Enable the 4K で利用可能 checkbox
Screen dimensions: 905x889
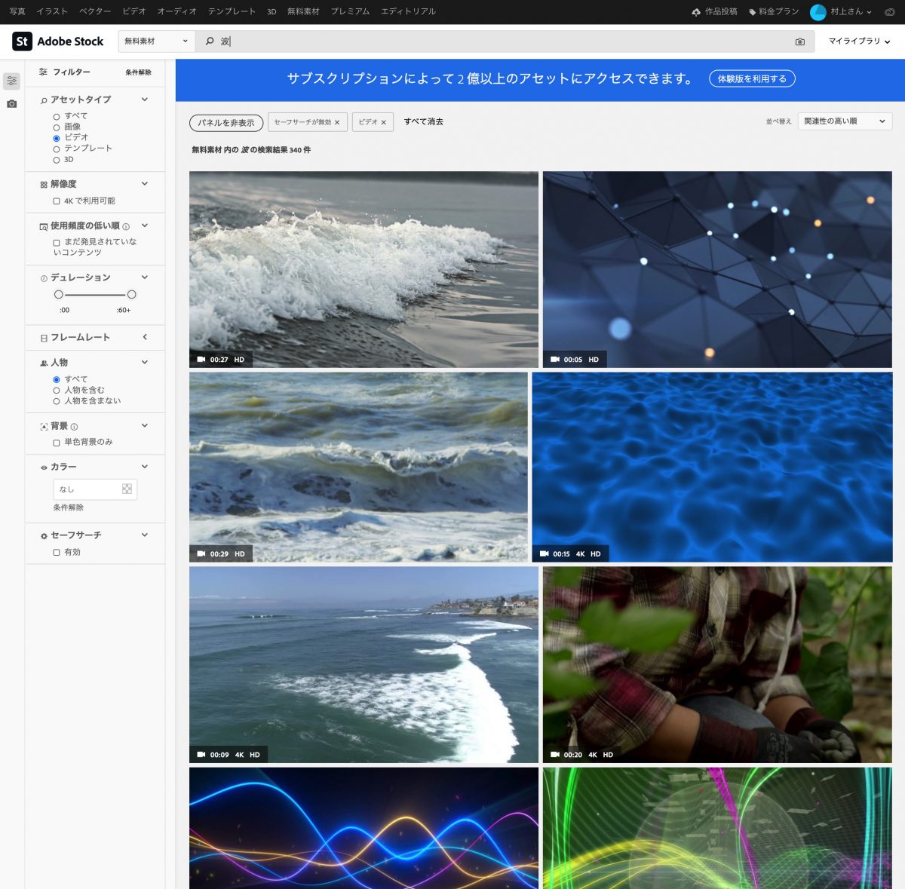(57, 201)
